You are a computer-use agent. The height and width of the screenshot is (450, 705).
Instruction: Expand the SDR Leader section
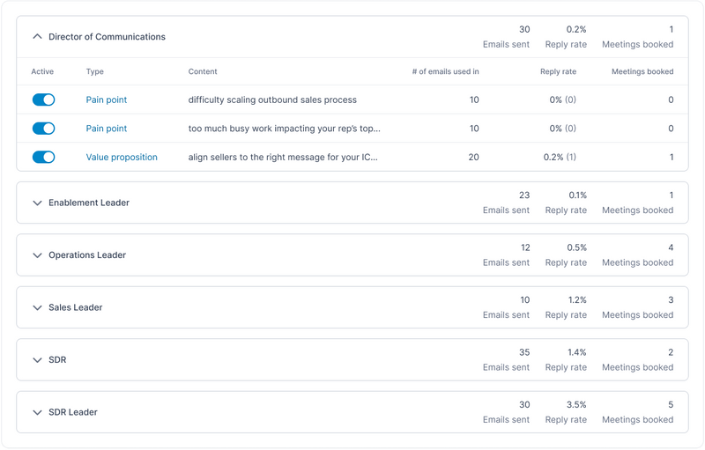37,412
